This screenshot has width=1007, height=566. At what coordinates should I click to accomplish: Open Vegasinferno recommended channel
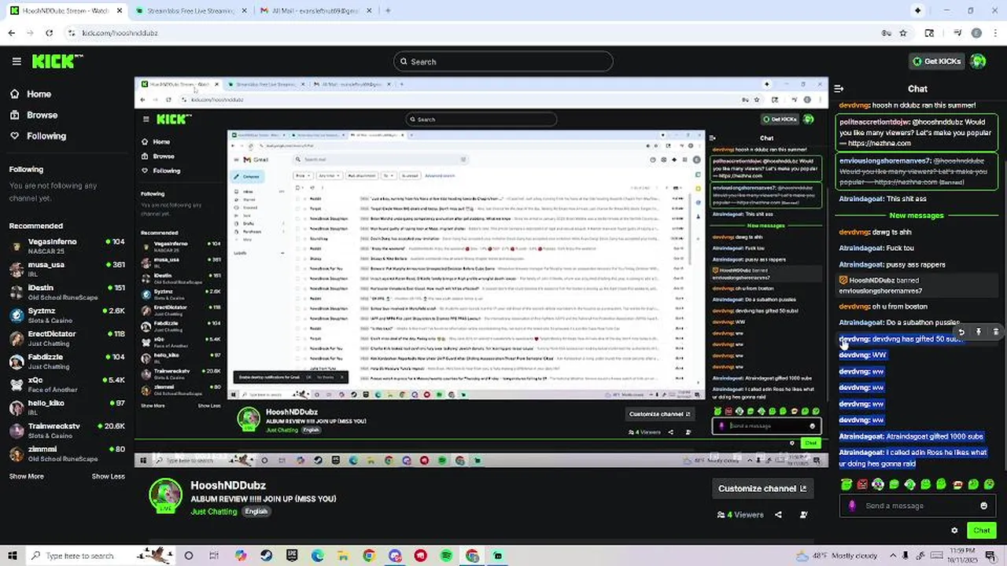pyautogui.click(x=67, y=246)
